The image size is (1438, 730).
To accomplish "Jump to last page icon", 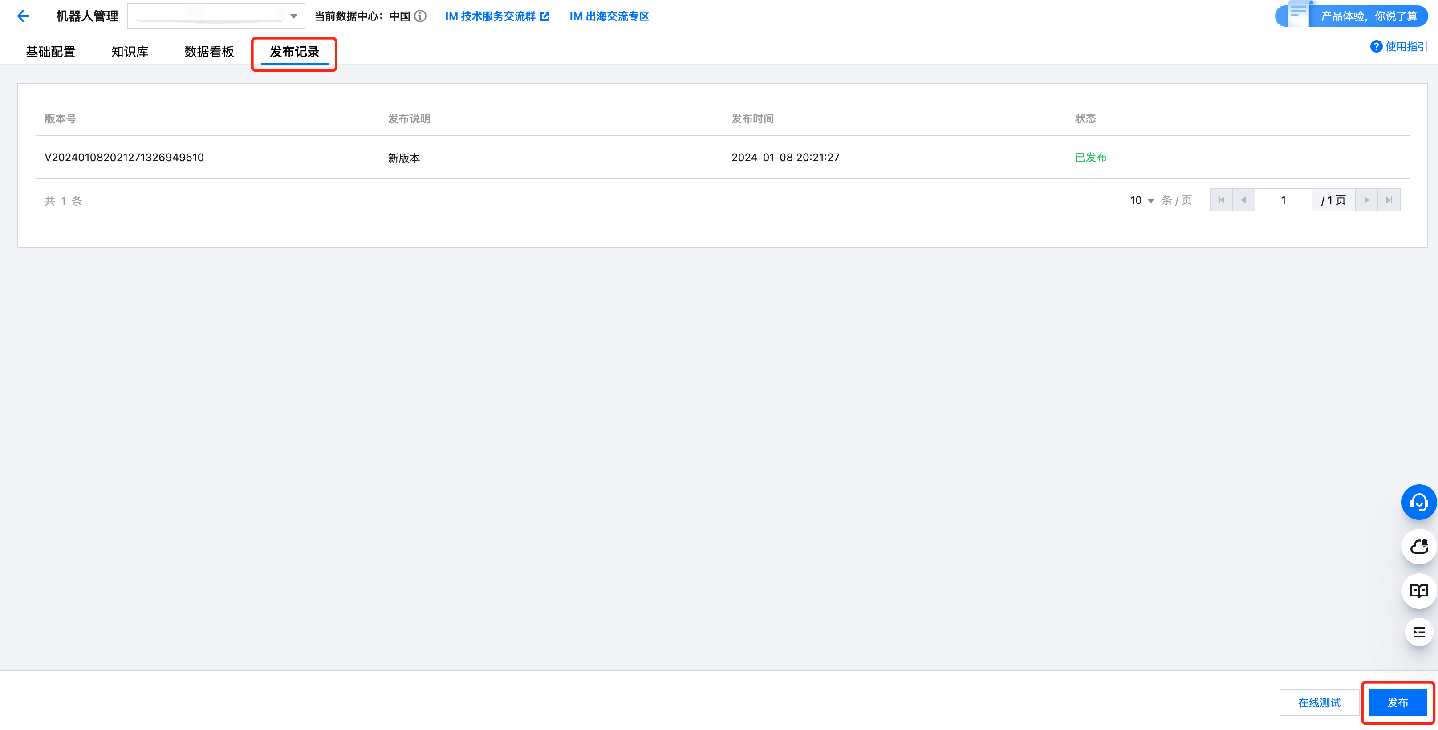I will pos(1389,200).
